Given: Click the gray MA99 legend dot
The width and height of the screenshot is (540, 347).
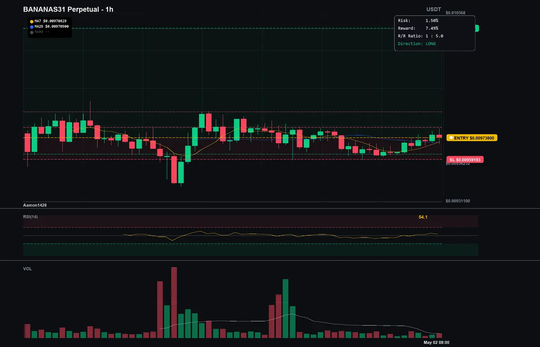Looking at the screenshot, I should click(32, 32).
